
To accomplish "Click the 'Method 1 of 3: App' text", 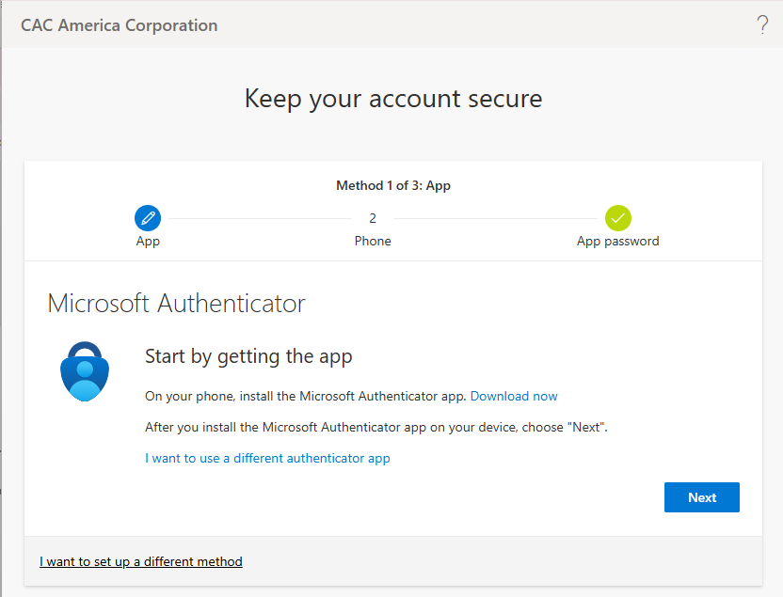I will [392, 185].
